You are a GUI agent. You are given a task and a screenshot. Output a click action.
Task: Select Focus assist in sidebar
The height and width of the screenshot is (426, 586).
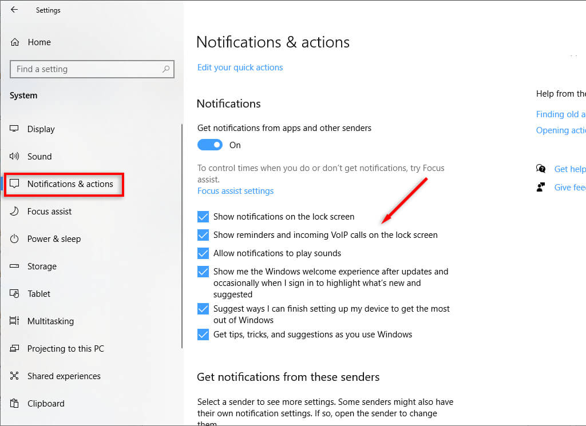[x=49, y=212]
